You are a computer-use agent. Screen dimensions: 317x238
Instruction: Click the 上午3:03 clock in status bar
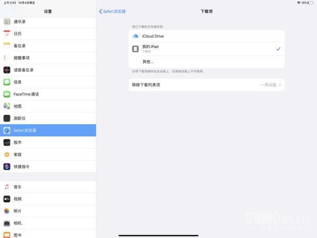[10, 3]
